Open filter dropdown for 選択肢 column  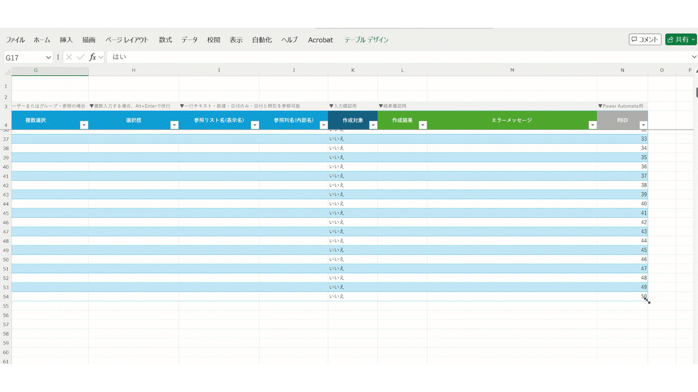point(174,125)
